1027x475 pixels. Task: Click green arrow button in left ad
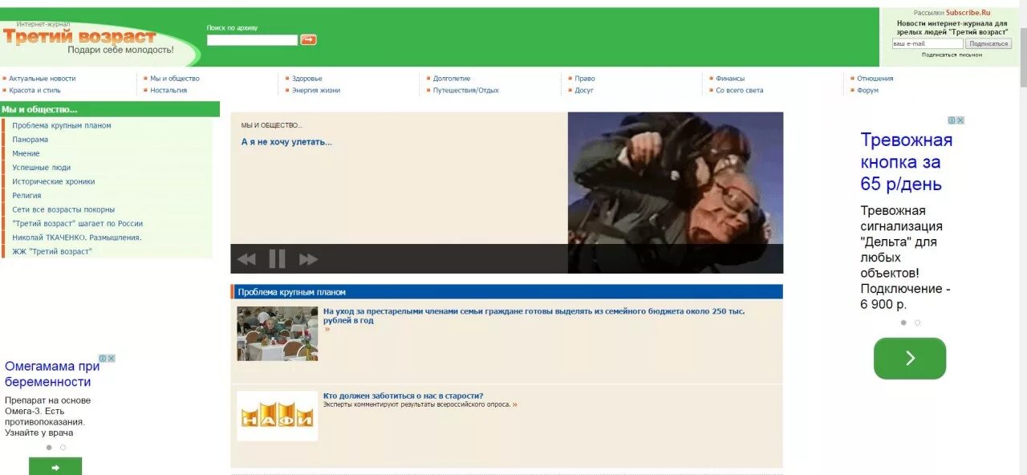[55, 466]
